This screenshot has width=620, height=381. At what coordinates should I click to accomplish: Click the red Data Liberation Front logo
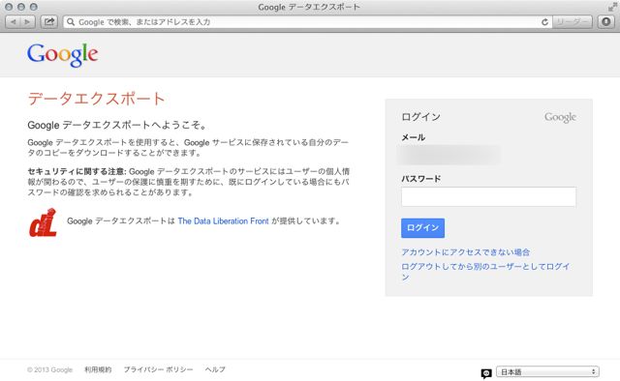(x=43, y=222)
